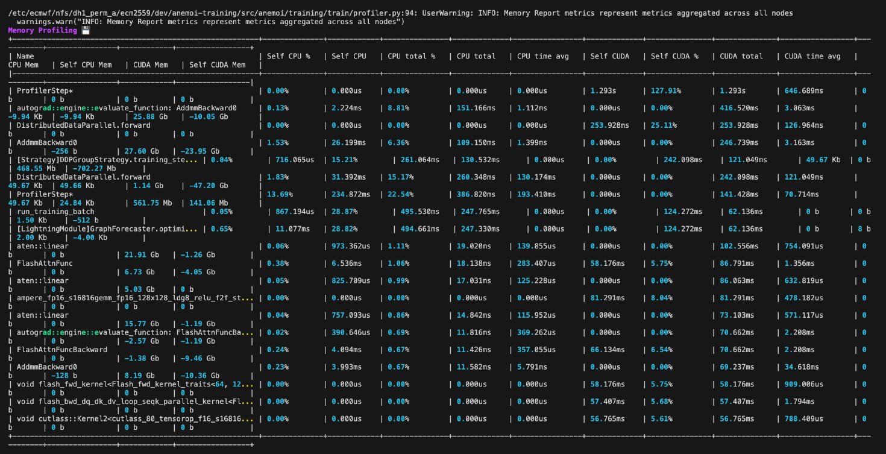Select '[LightningModule]GraphForecaster.optimi...' row name
Image resolution: width=886 pixels, height=454 pixels.
(107, 229)
